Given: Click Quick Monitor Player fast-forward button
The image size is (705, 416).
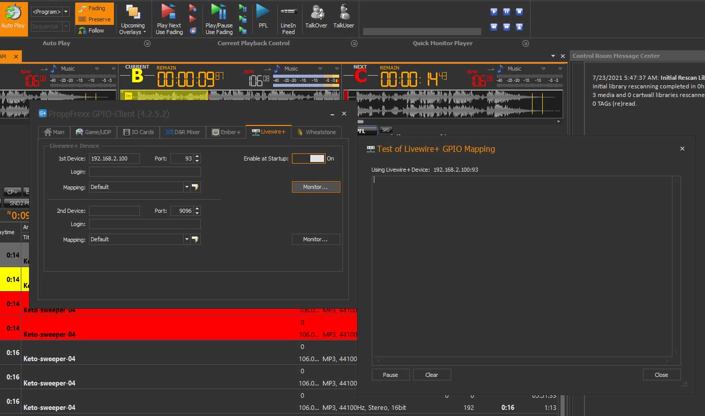Looking at the screenshot, I should coord(507,27).
